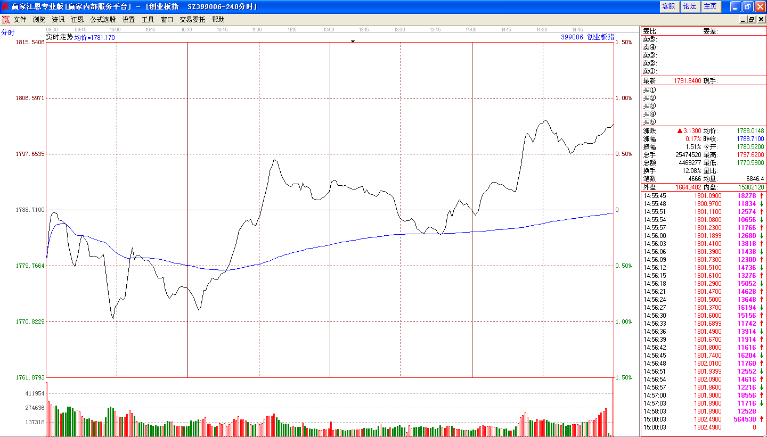
Task: Select the 卖⑤ ask row
Action: 703,39
